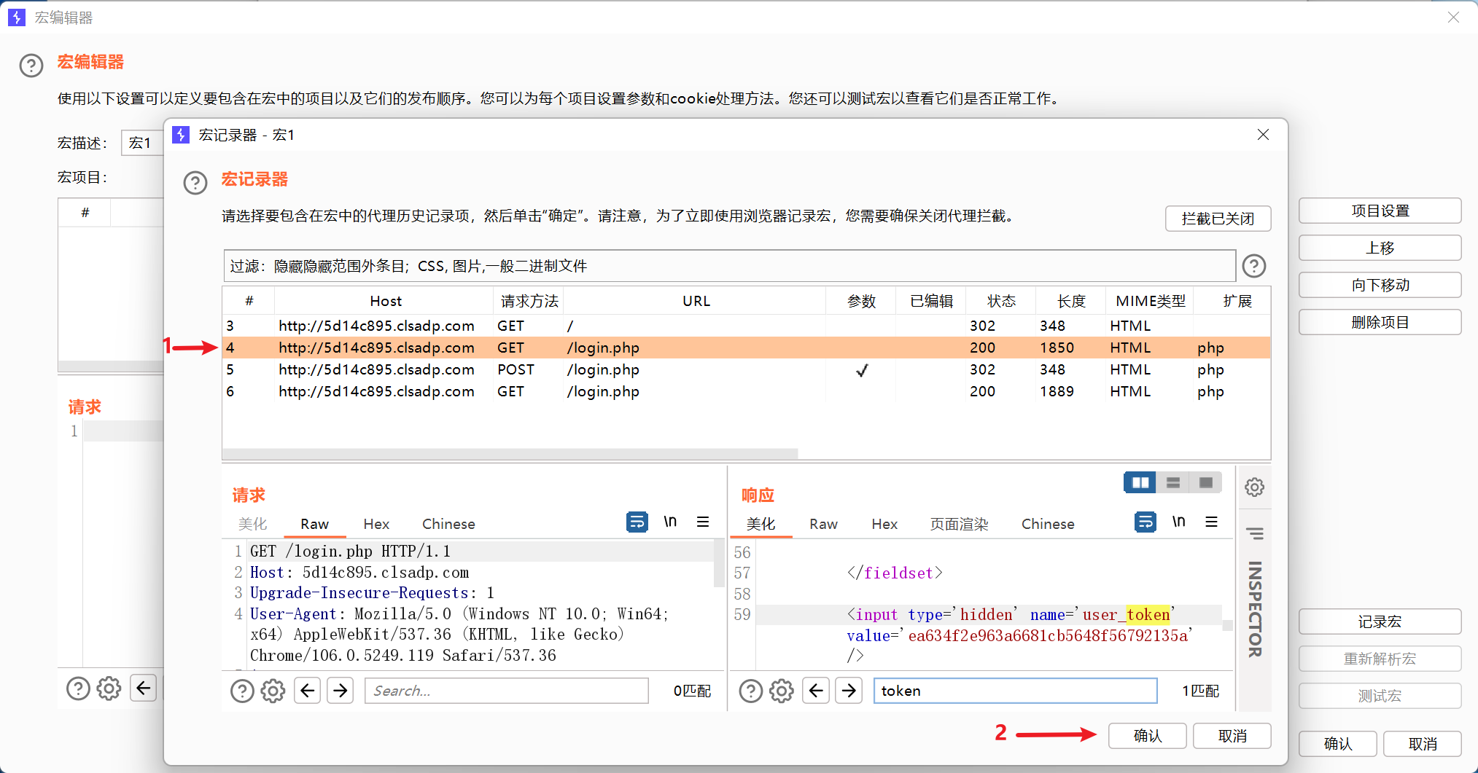Toggle request \n non-printable characters
Screen dimensions: 1478x773
[670, 522]
